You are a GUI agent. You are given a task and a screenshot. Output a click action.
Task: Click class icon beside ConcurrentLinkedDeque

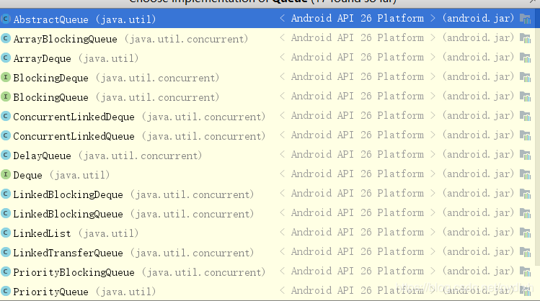[x=6, y=116]
